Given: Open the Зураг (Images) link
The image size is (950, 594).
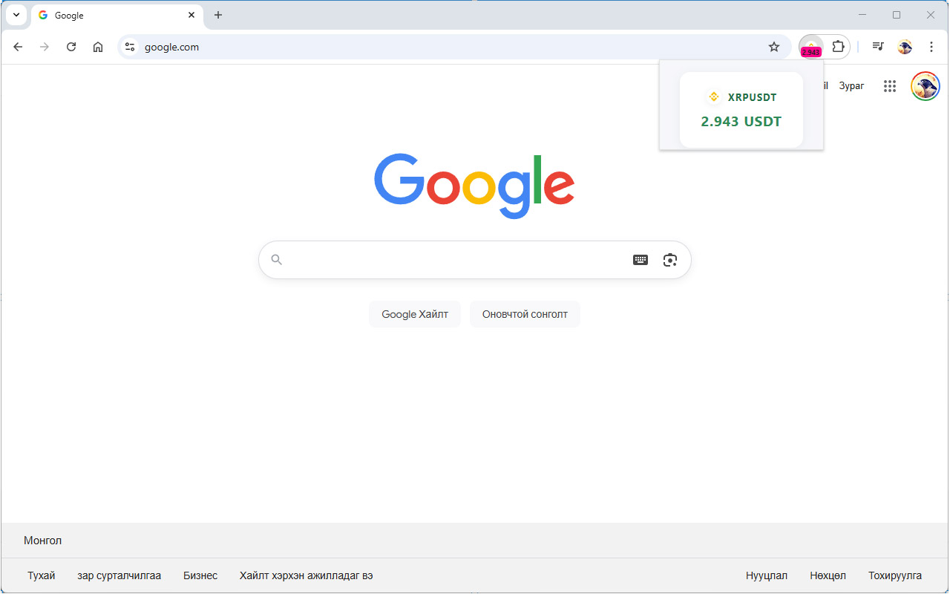Looking at the screenshot, I should pyautogui.click(x=851, y=86).
